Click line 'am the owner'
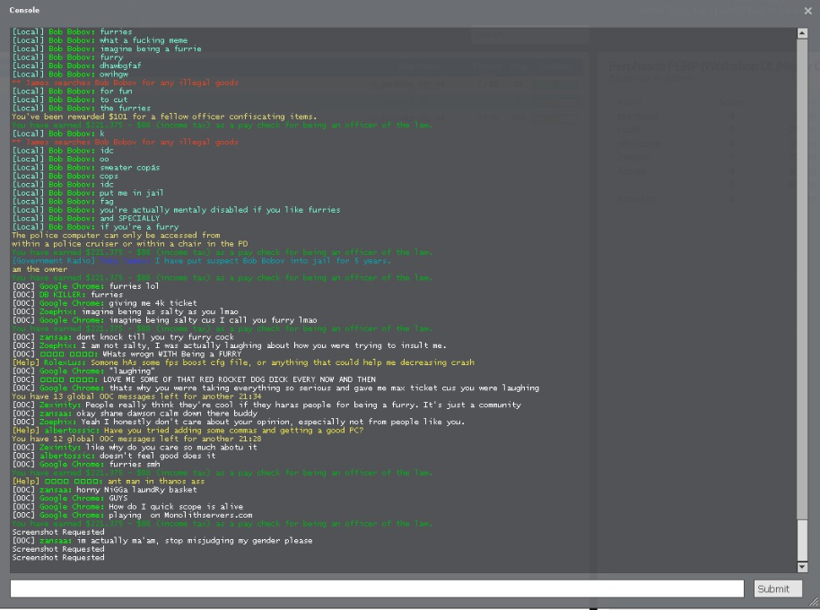 pyautogui.click(x=39, y=269)
